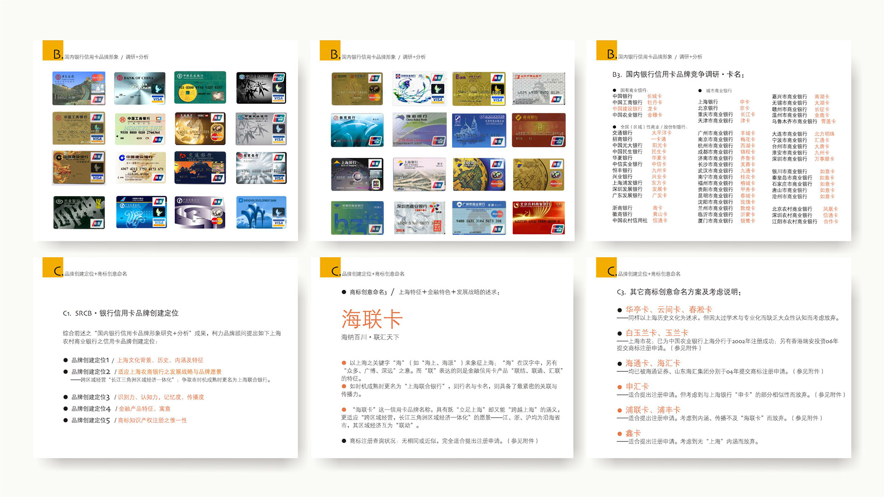This screenshot has height=497, width=884.
Task: Click the purple Guangdong Development Bank MasterCard
Action: (x=200, y=212)
